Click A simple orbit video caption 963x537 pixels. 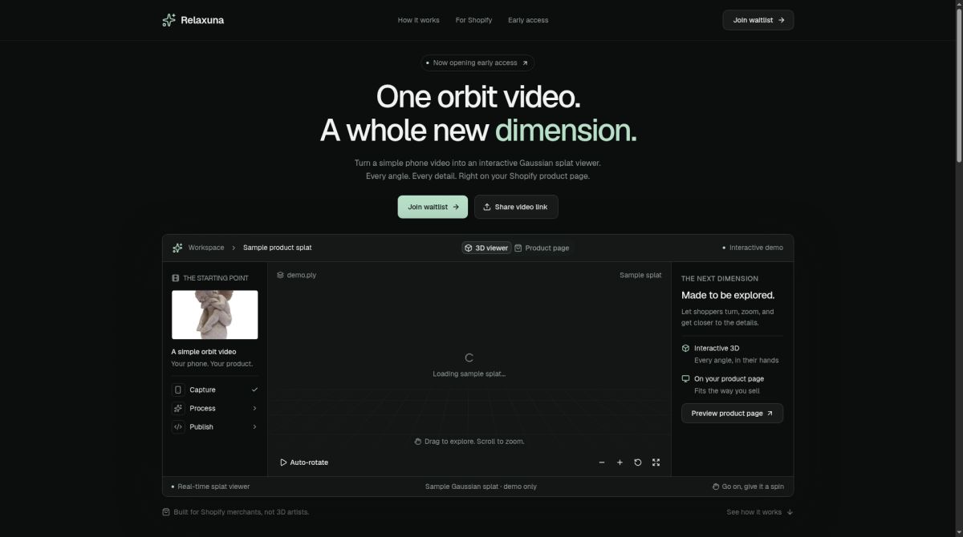coord(204,352)
